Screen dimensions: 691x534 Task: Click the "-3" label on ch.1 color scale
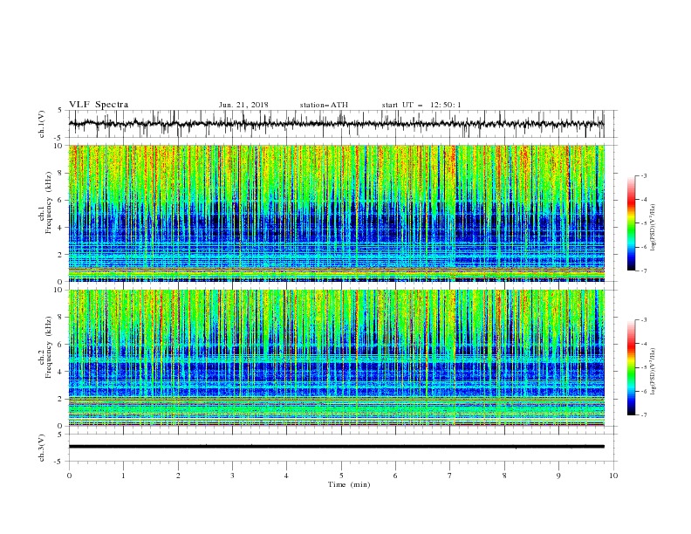click(644, 175)
